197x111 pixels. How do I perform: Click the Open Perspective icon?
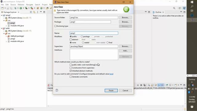(x=180, y=8)
